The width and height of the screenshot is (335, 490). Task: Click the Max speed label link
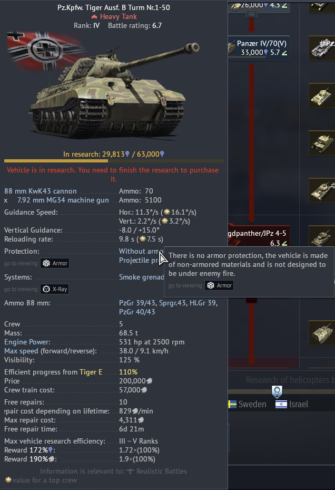(21, 351)
